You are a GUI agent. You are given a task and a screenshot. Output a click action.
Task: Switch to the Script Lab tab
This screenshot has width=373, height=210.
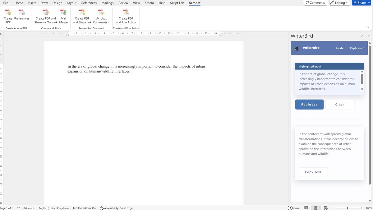[x=177, y=3]
